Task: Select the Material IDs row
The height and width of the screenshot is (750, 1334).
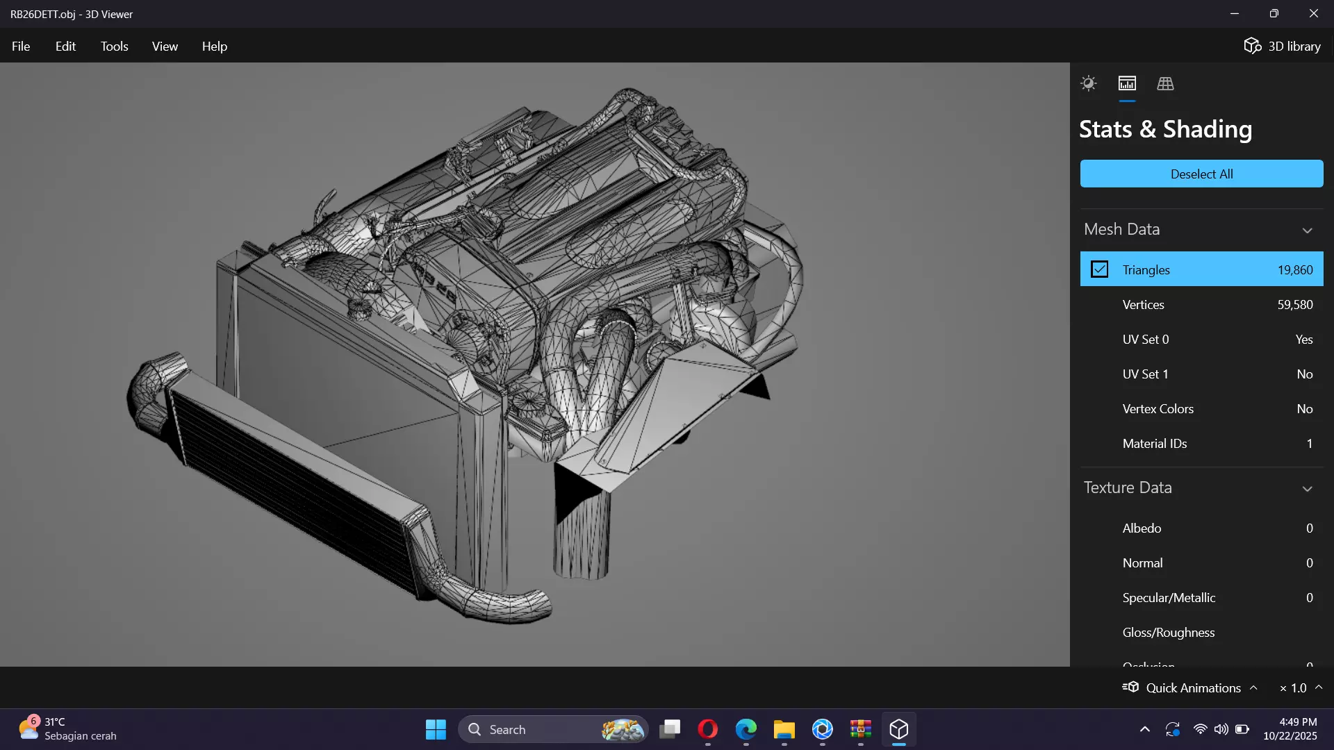Action: [1201, 443]
